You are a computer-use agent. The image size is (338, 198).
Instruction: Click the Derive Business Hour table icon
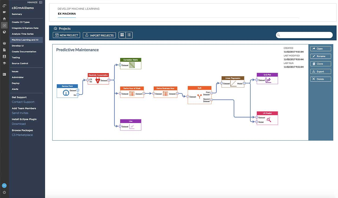pyautogui.click(x=165, y=94)
